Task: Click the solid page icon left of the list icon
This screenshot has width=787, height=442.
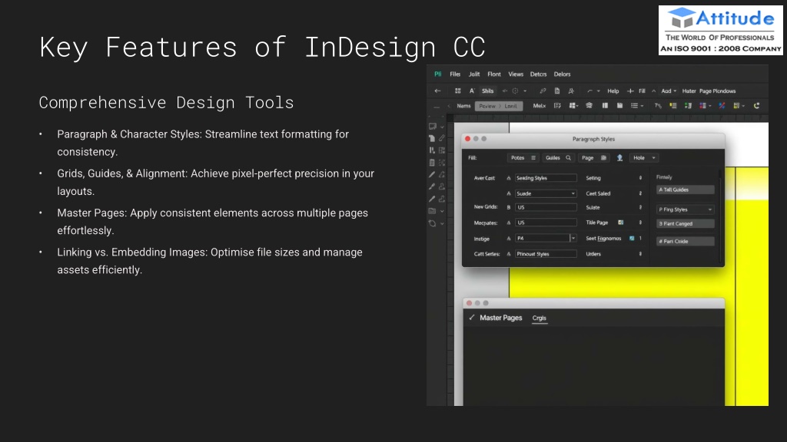Action: pyautogui.click(x=620, y=106)
